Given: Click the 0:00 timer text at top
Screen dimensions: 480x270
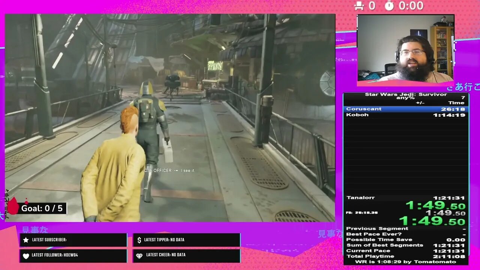Looking at the screenshot, I should (x=411, y=6).
